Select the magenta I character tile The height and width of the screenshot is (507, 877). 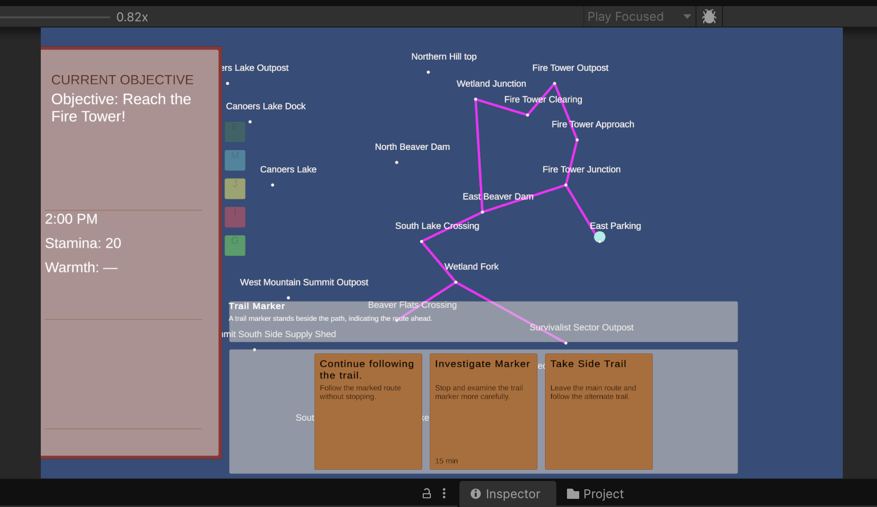[x=235, y=217]
